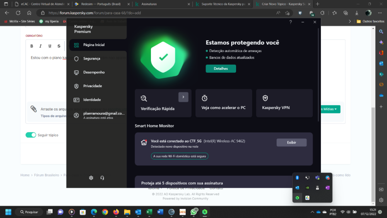Open Edge Favorites star-list icon
Viewport: 387px width, 218px height.
(x=334, y=13)
